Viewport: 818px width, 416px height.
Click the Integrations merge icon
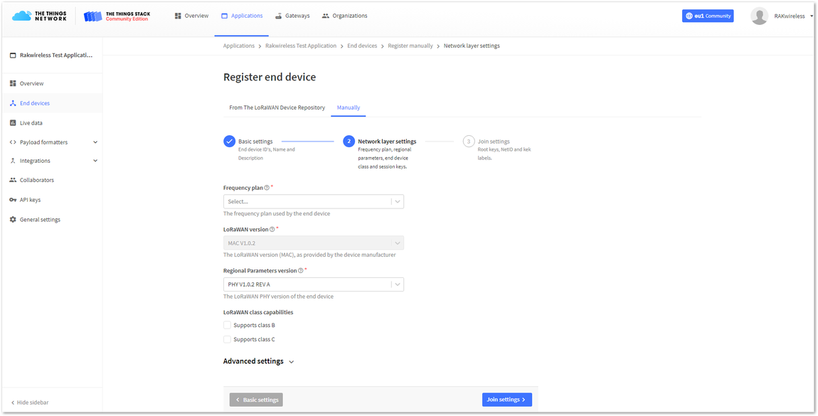pyautogui.click(x=13, y=161)
